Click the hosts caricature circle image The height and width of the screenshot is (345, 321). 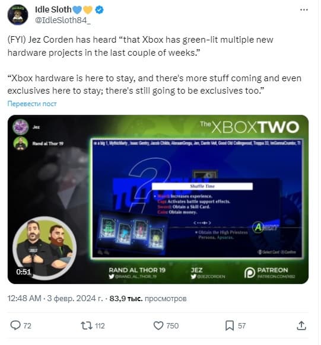(45, 248)
